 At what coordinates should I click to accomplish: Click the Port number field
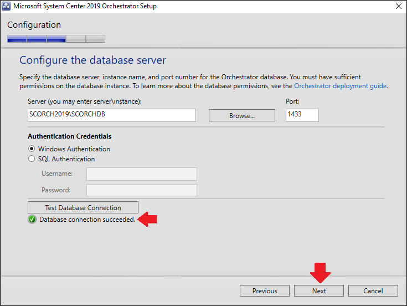pos(302,115)
